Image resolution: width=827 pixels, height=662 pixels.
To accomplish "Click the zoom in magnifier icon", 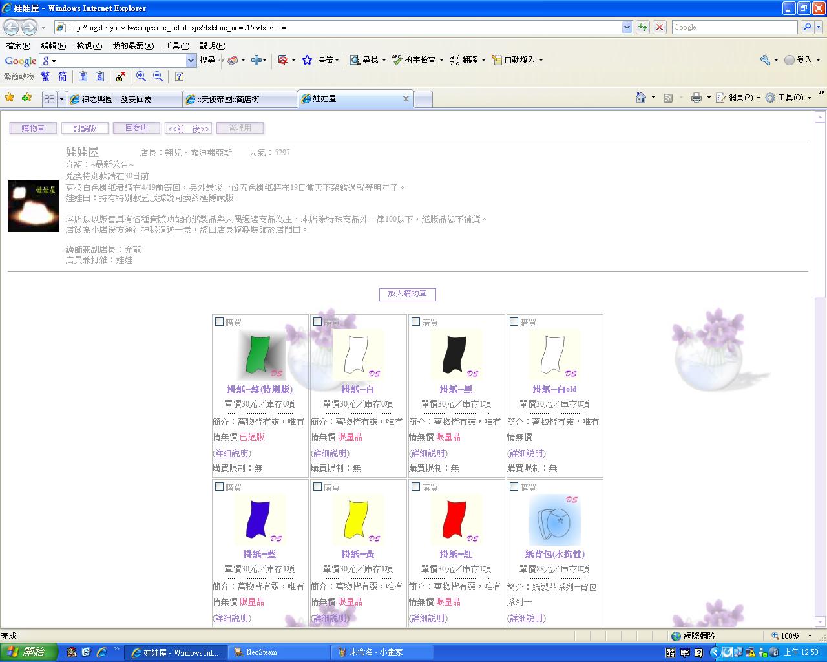I will [141, 76].
